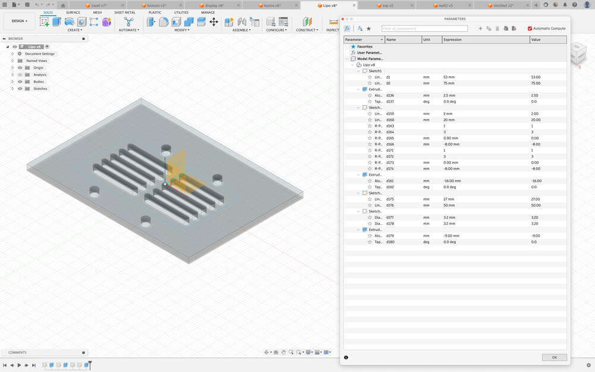Switch to the PLASTIC ribbon tab
The image size is (595, 372).
155,12
